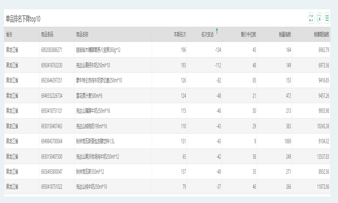Click sales amount index 11872.06
This screenshot has height=203, width=338.
pos(323,187)
